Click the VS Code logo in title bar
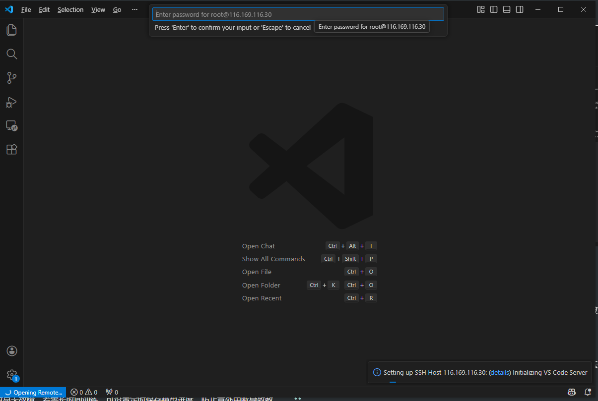The height and width of the screenshot is (401, 598). click(9, 9)
